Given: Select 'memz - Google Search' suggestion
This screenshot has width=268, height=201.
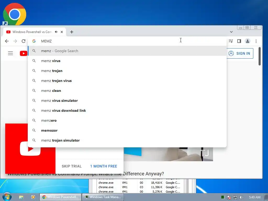Looking at the screenshot, I should pyautogui.click(x=127, y=51).
